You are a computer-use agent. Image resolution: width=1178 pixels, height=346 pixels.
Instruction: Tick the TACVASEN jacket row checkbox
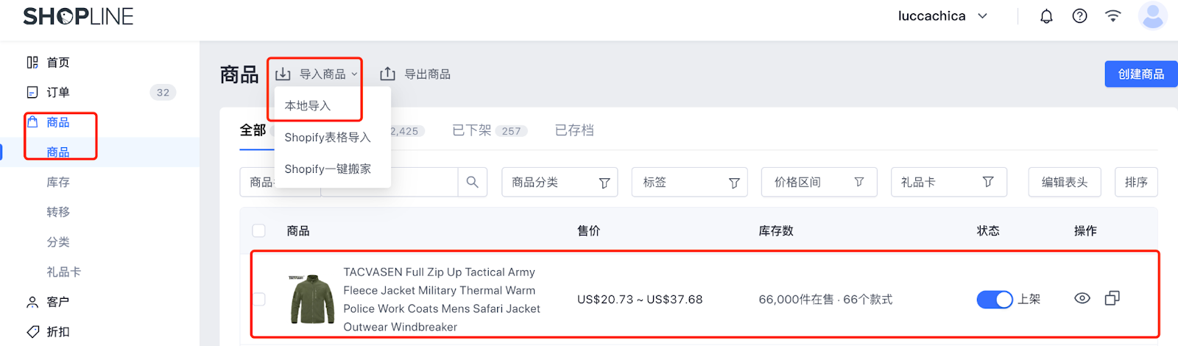coord(259,299)
